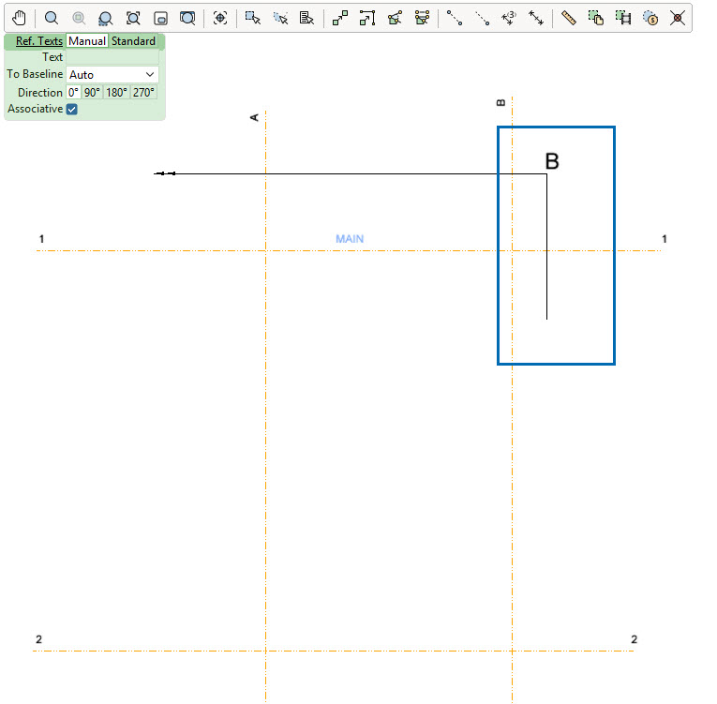Screen dimensions: 717x704
Task: Click the Ref. Texts panel header
Action: pyautogui.click(x=39, y=41)
